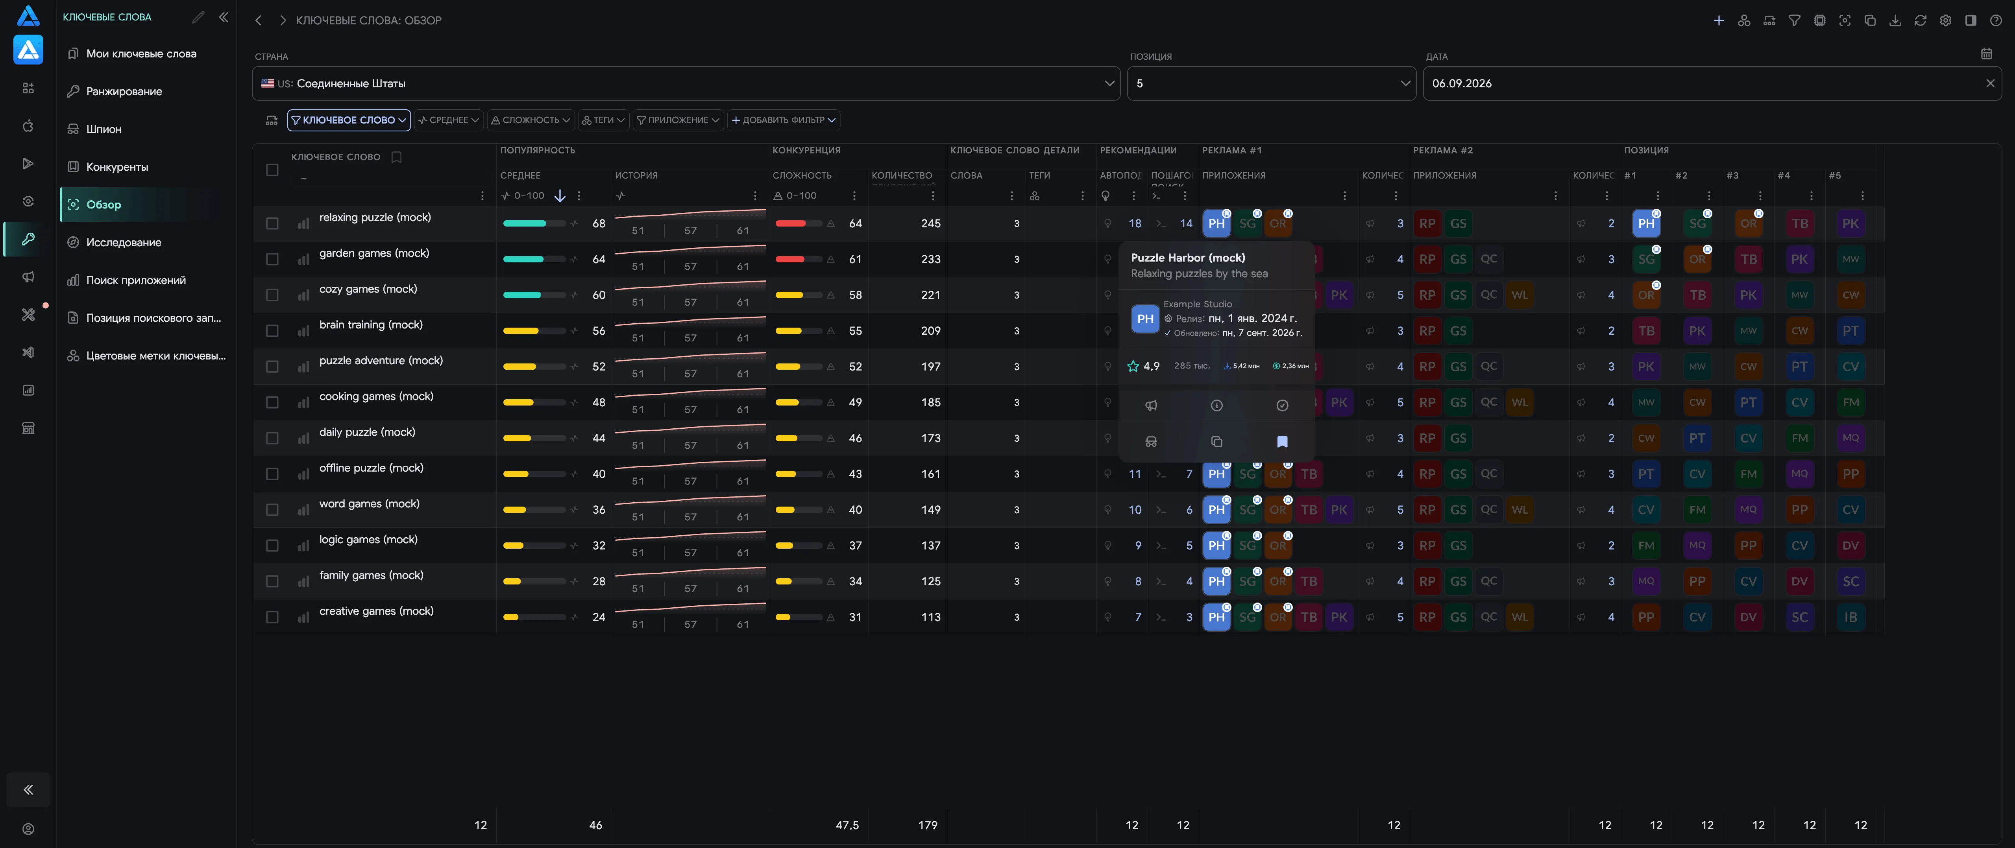Check the family games (mock) row checkbox
Viewport: 2015px width, 848px height.
(272, 581)
